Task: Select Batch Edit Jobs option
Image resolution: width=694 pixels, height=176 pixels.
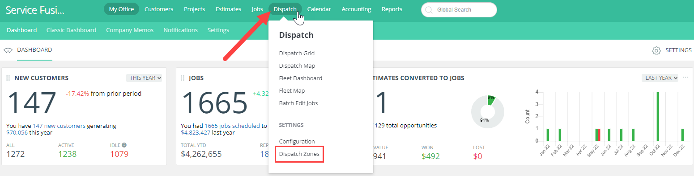Action: pyautogui.click(x=298, y=103)
